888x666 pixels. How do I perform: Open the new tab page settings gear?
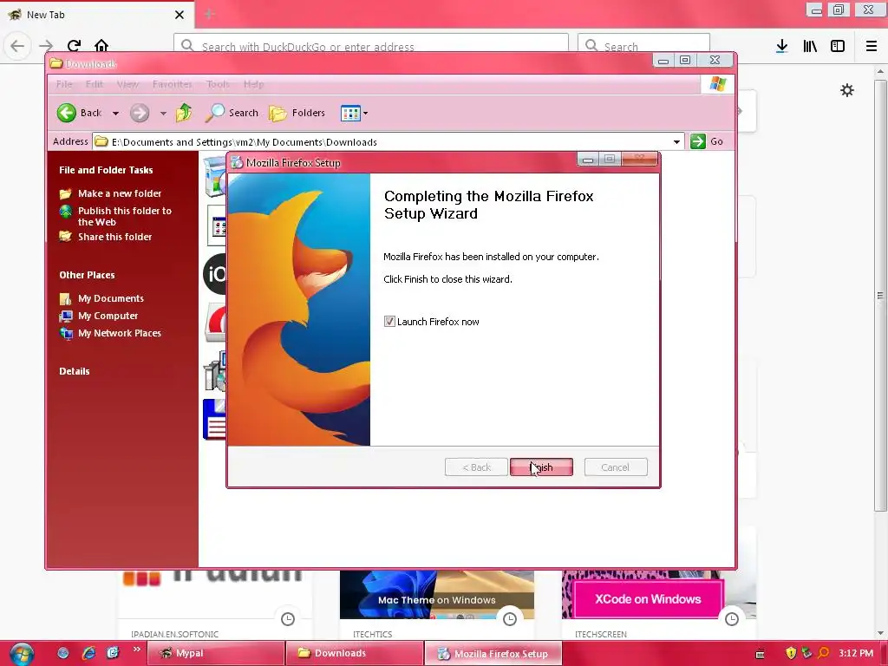[847, 90]
